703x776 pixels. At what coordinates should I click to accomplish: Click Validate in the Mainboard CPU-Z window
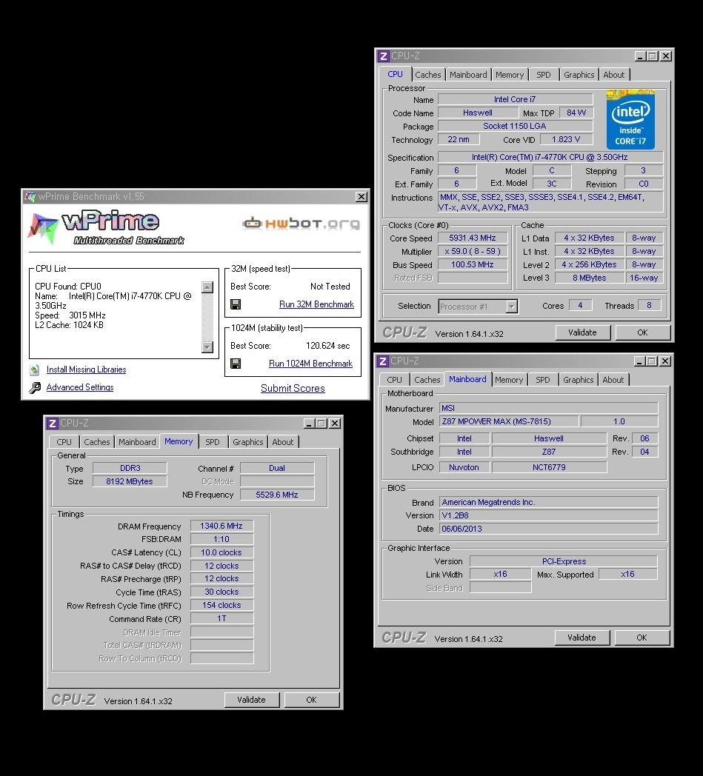pos(582,638)
